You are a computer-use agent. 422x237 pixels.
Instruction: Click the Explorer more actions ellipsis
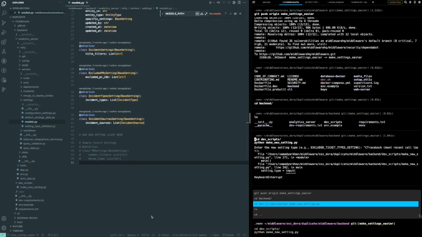(61, 3)
